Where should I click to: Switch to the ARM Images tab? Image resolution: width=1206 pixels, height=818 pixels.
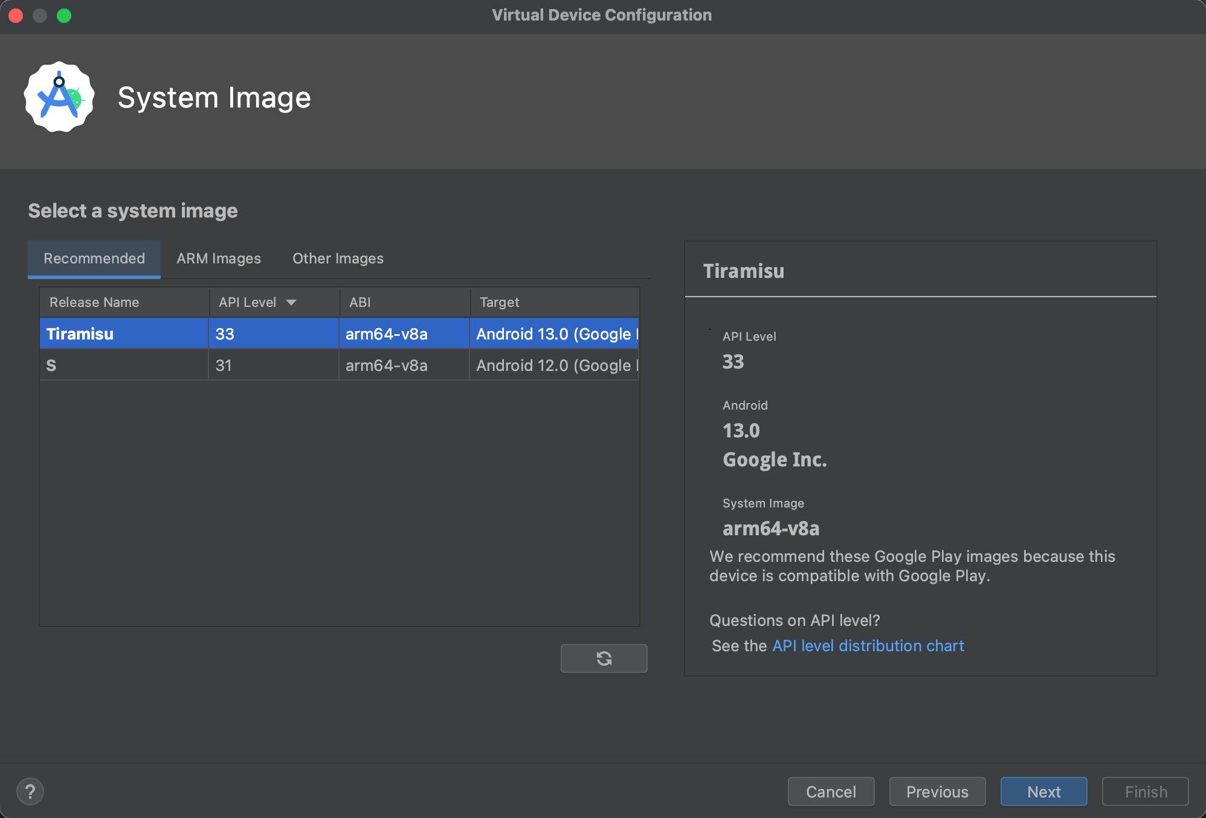pos(219,259)
